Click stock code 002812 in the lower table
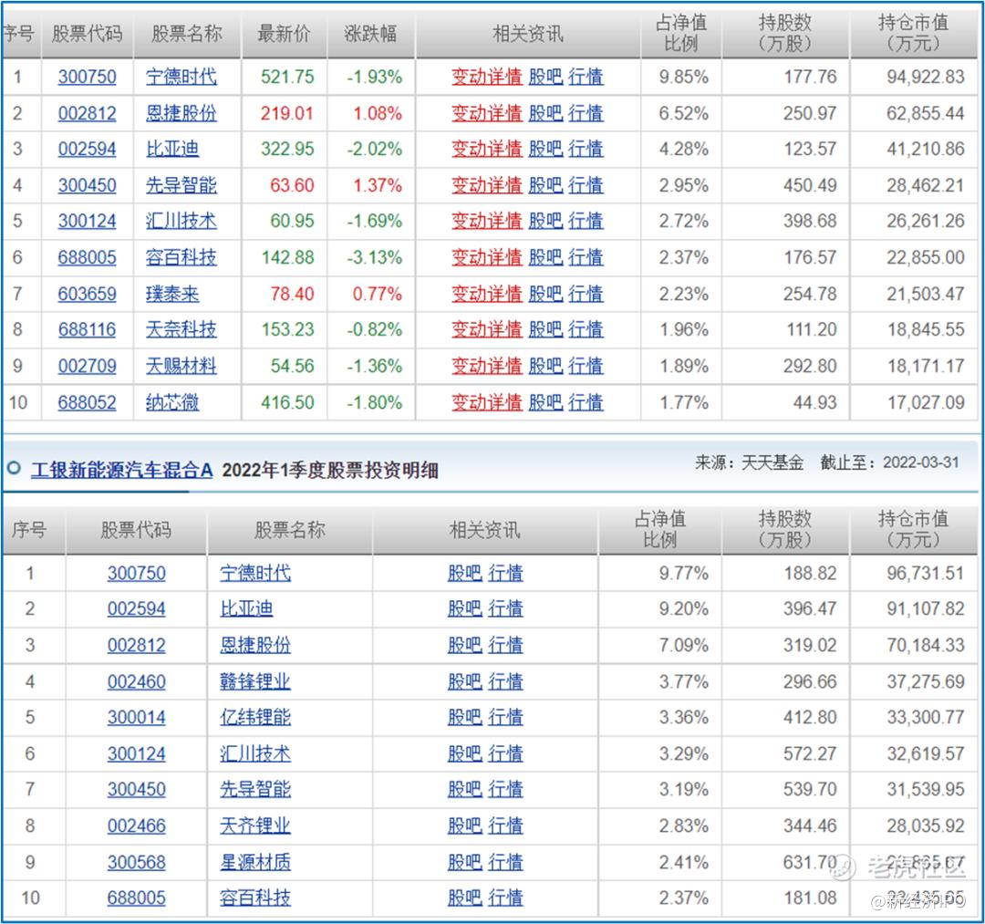Image resolution: width=985 pixels, height=924 pixels. (x=136, y=646)
